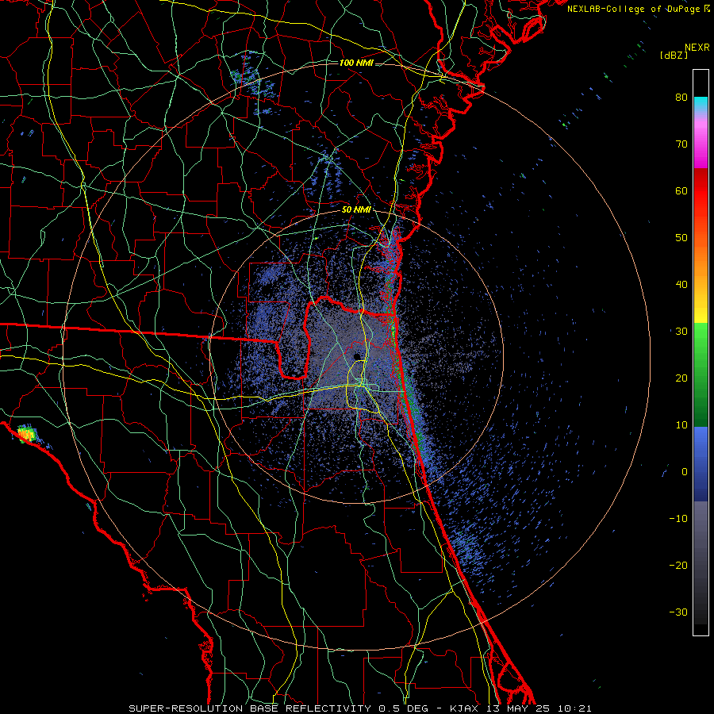The height and width of the screenshot is (714, 714).
Task: Click the 20 dBZ value on the scale
Action: (681, 378)
